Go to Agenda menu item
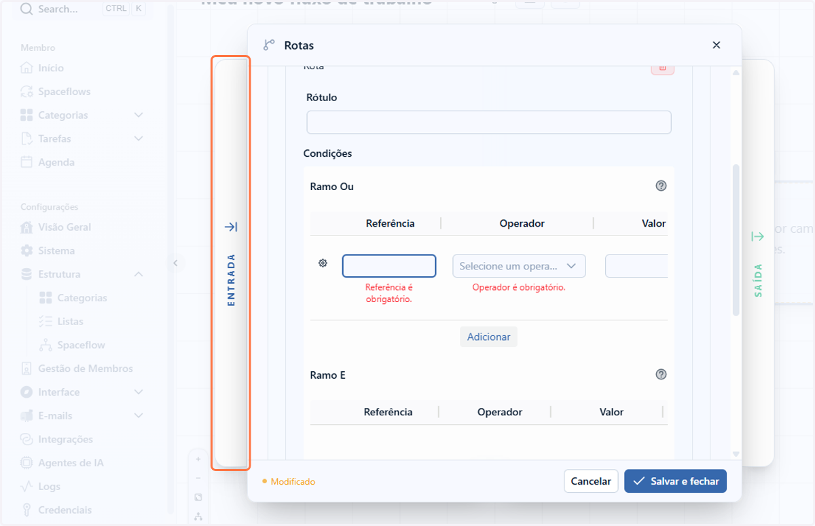The height and width of the screenshot is (526, 815). point(56,162)
